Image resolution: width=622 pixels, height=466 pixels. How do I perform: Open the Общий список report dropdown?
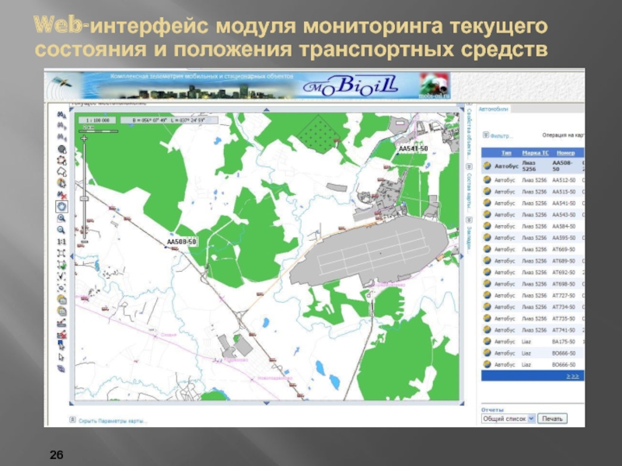(508, 419)
